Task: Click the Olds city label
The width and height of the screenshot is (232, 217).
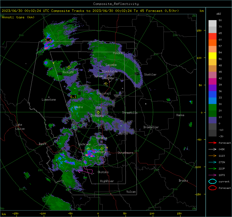Action: 98,108
